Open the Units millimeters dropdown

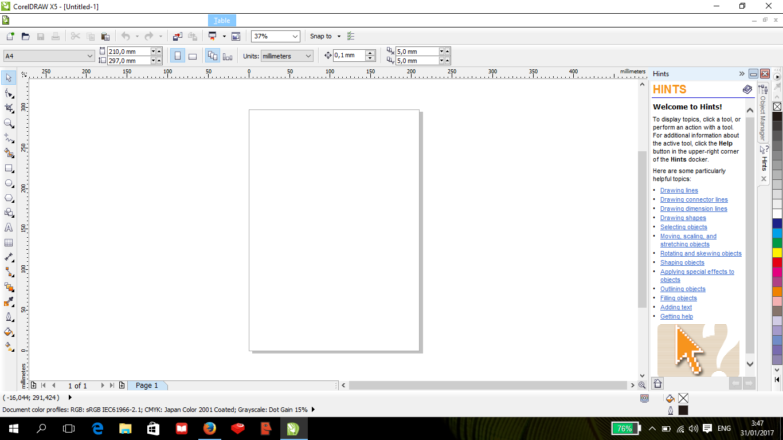click(308, 56)
